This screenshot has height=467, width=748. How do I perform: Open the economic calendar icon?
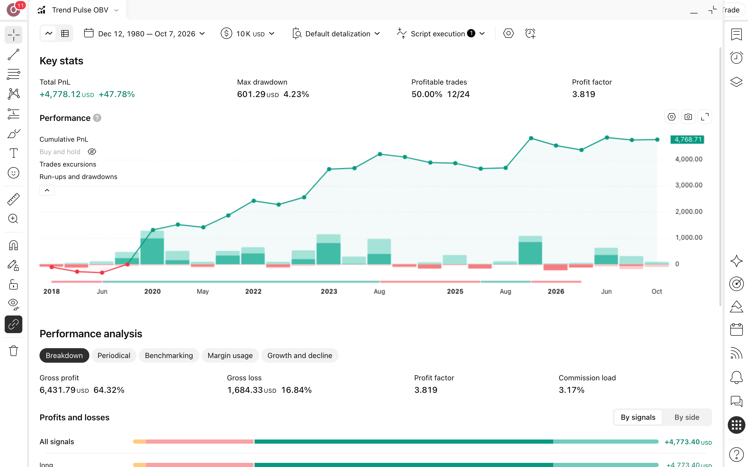coord(736,329)
